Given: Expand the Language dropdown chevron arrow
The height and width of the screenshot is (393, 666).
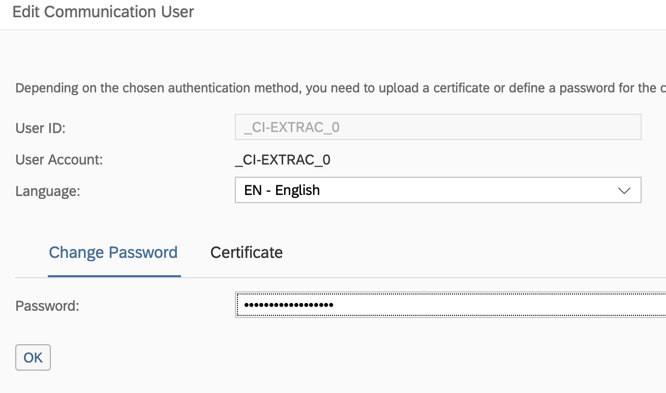Looking at the screenshot, I should tap(624, 190).
